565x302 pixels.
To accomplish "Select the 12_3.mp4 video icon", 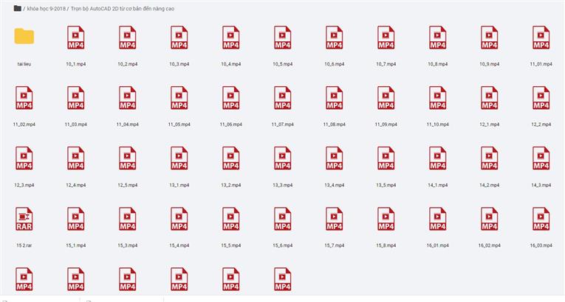I will click(24, 158).
